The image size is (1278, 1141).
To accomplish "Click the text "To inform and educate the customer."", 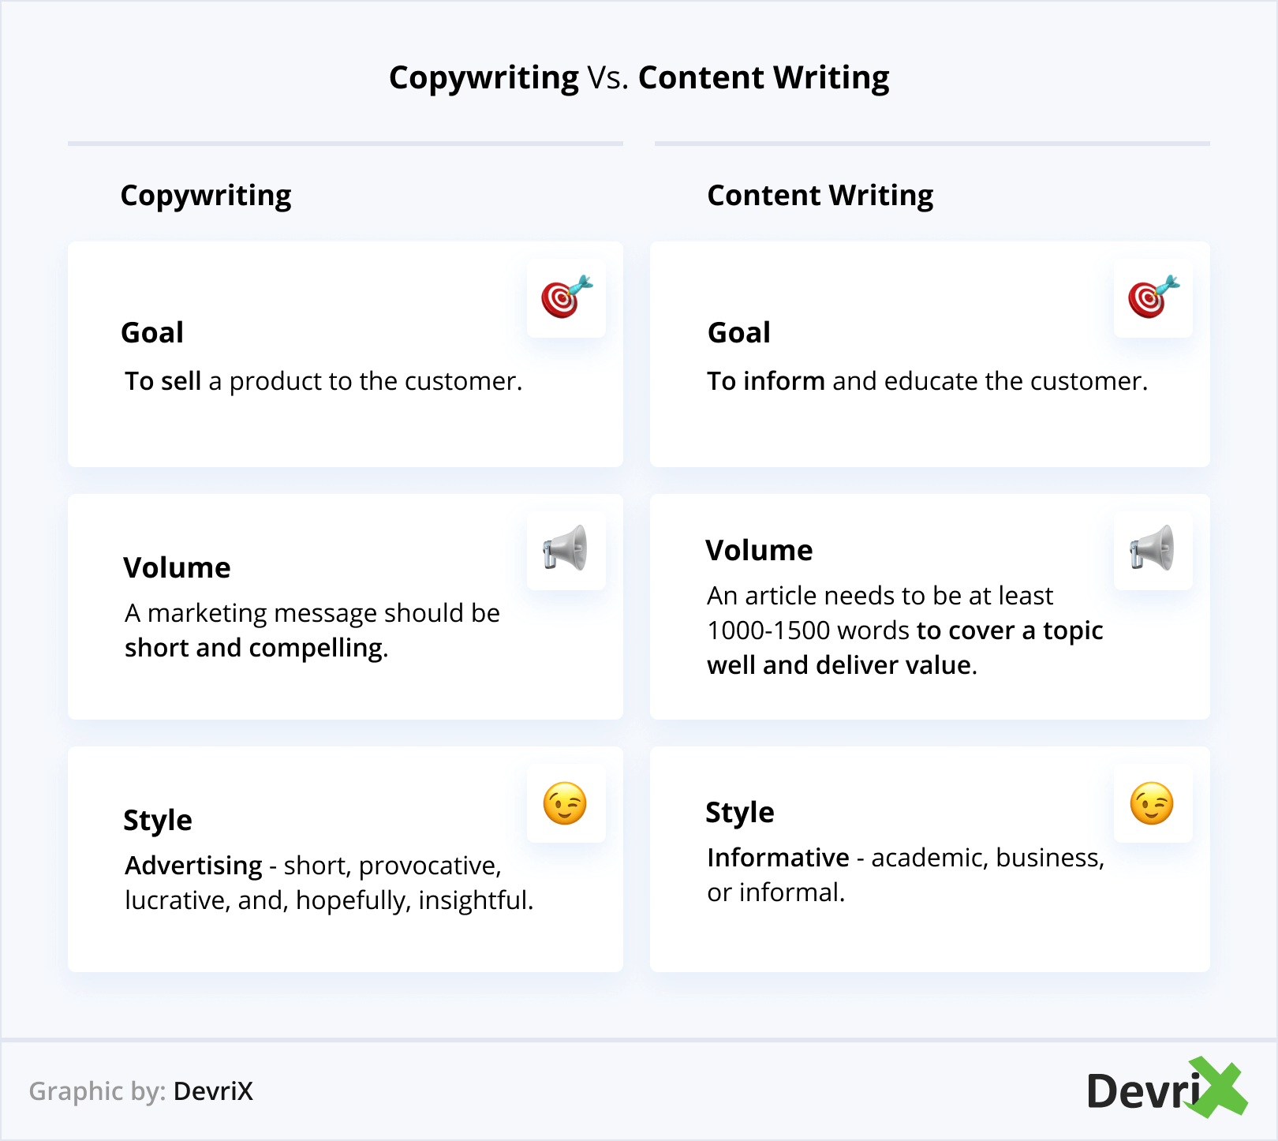I will 927,381.
